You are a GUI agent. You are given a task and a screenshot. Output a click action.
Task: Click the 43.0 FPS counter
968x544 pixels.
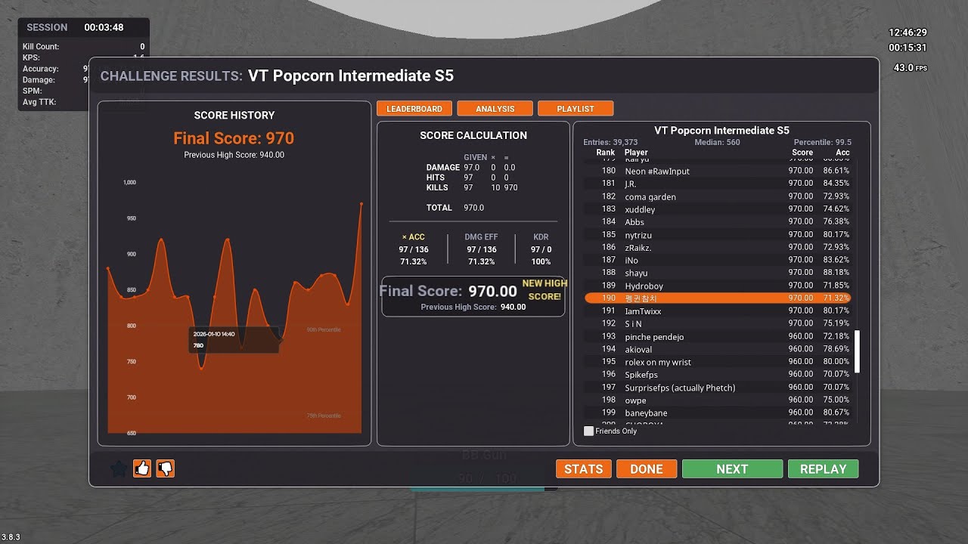(911, 68)
